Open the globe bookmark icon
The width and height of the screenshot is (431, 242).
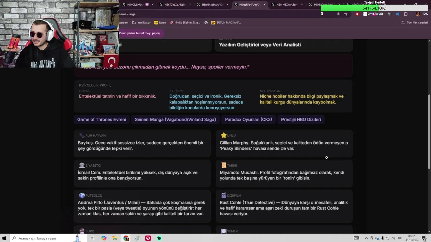206,23
